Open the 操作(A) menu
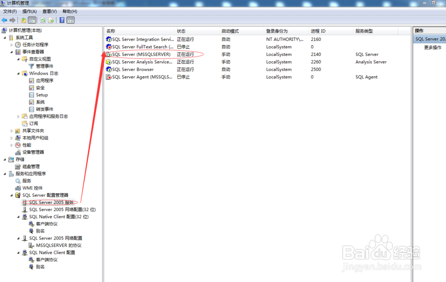 [x=29, y=12]
